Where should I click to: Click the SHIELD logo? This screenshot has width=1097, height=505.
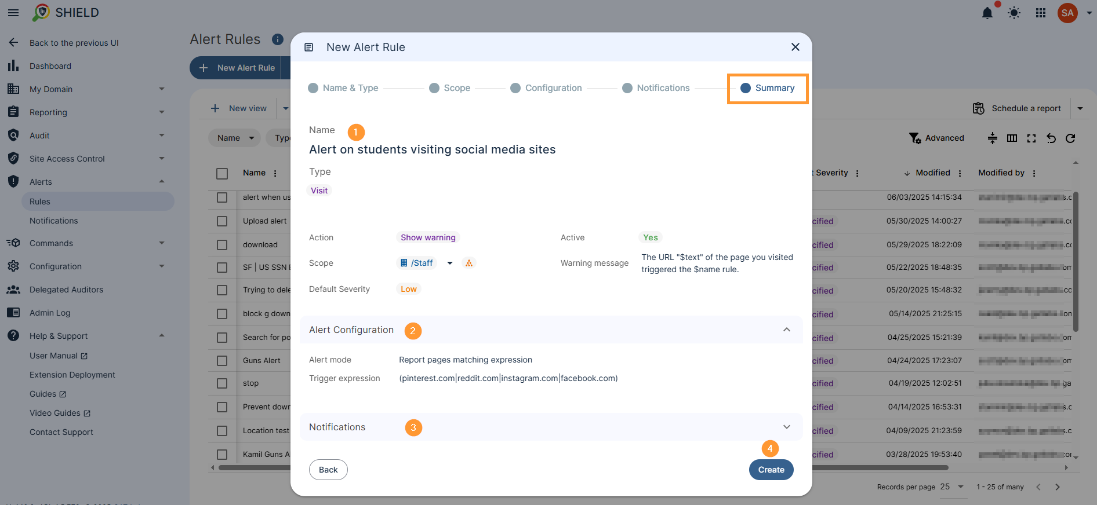pos(66,12)
